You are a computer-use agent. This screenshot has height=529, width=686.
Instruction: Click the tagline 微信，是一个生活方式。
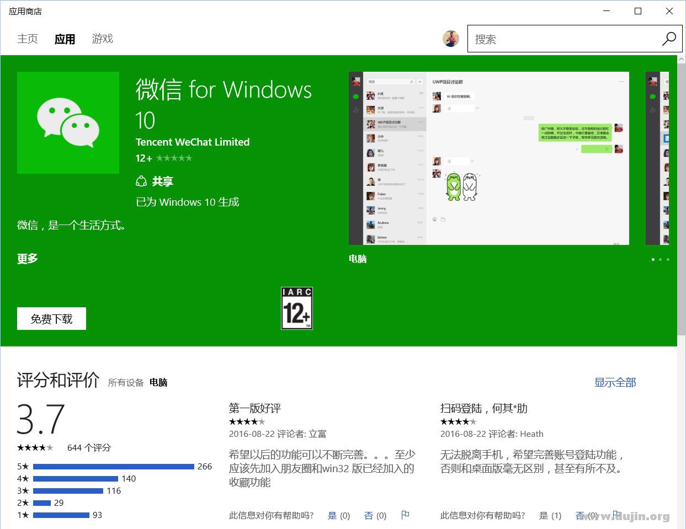(x=72, y=225)
